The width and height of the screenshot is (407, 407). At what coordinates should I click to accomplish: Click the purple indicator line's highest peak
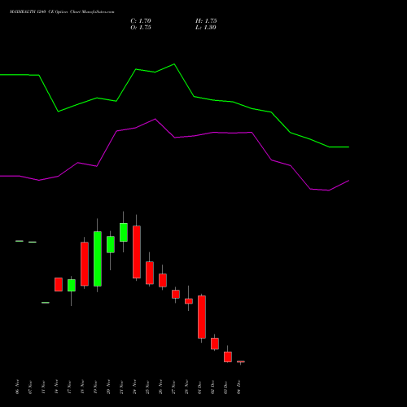[x=155, y=119]
